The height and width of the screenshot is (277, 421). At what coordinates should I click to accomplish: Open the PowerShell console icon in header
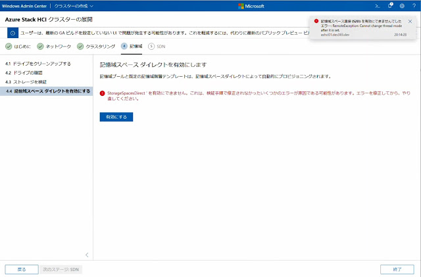tap(378, 6)
